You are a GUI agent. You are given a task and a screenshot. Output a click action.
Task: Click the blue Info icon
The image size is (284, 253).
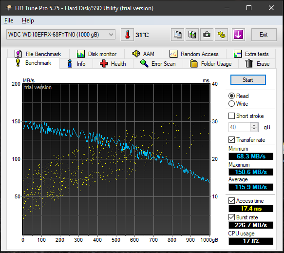[70, 63]
